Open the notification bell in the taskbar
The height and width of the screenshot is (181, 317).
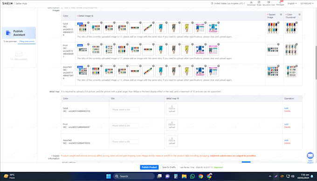point(312,176)
